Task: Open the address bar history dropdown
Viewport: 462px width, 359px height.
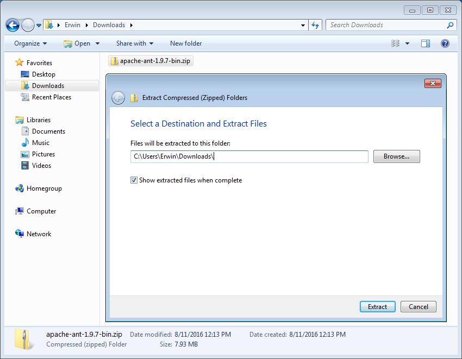Action: 303,26
